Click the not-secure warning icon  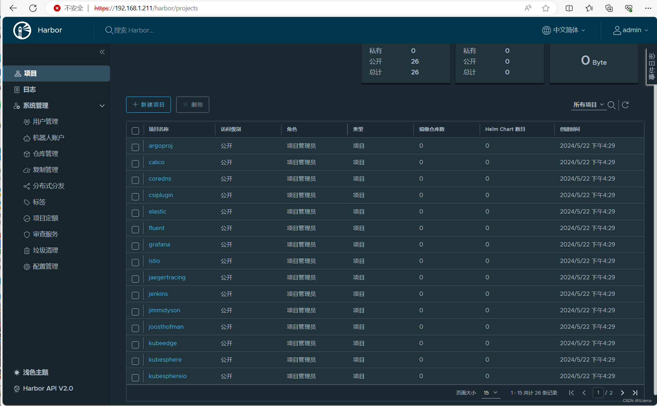[x=57, y=8]
